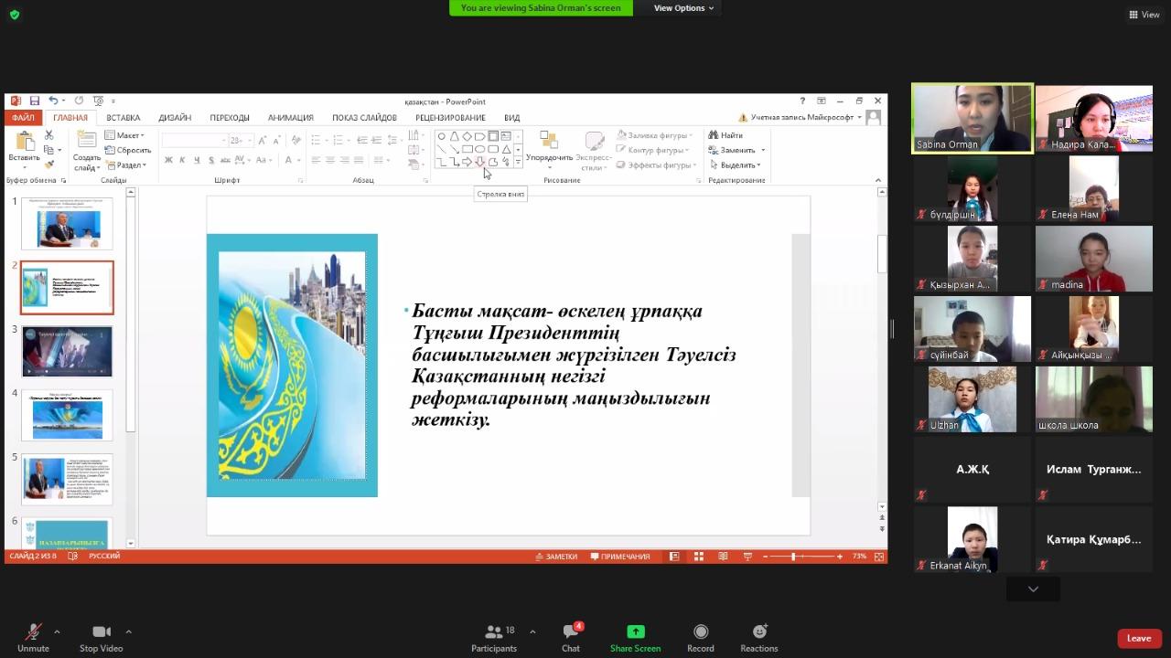This screenshot has width=1171, height=658.
Task: Switch to the АНИМАЦИЯ ribbon tab
Action: coord(290,118)
